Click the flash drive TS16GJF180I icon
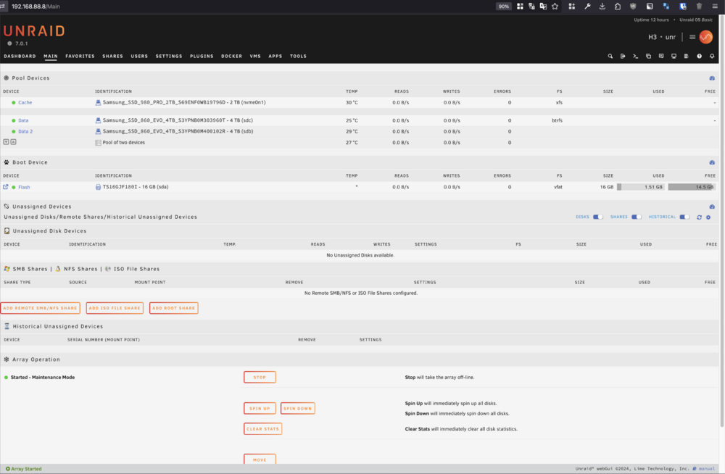This screenshot has height=474, width=725. [x=98, y=187]
